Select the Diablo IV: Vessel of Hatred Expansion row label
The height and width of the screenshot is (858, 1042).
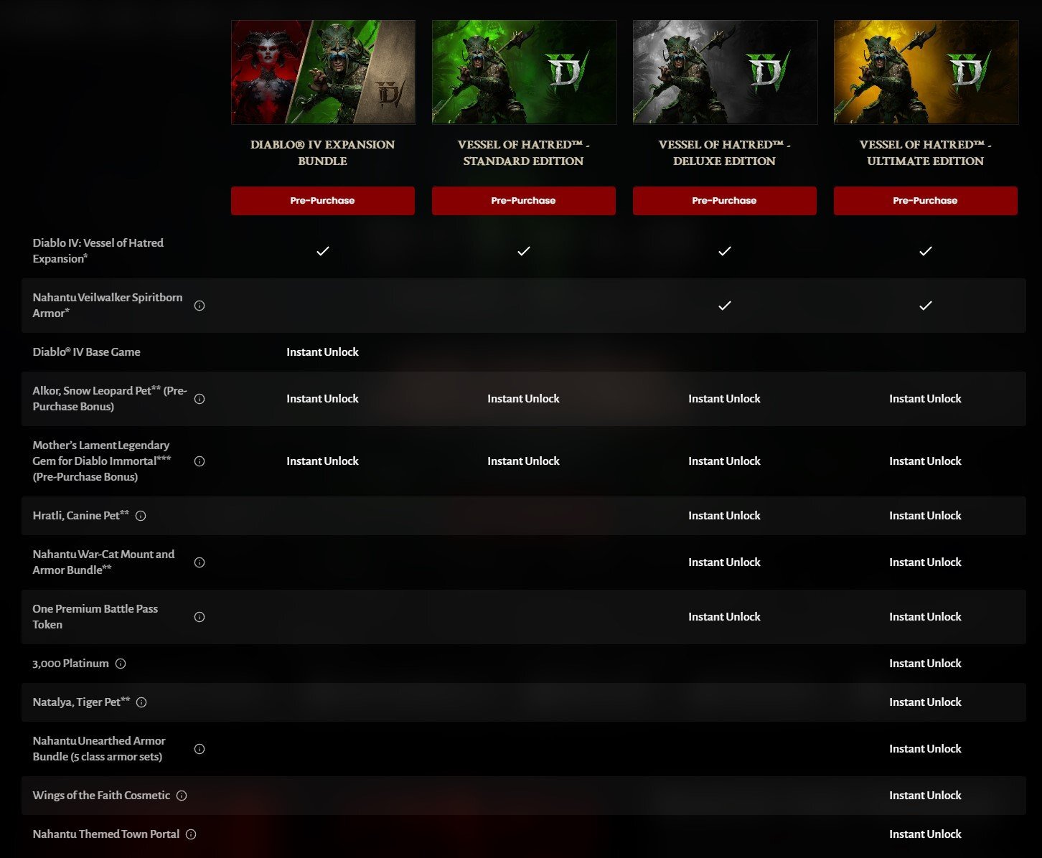(x=98, y=251)
